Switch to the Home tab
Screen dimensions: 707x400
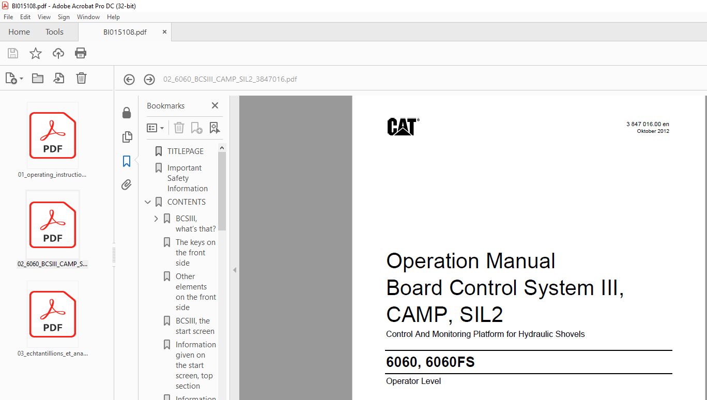19,32
